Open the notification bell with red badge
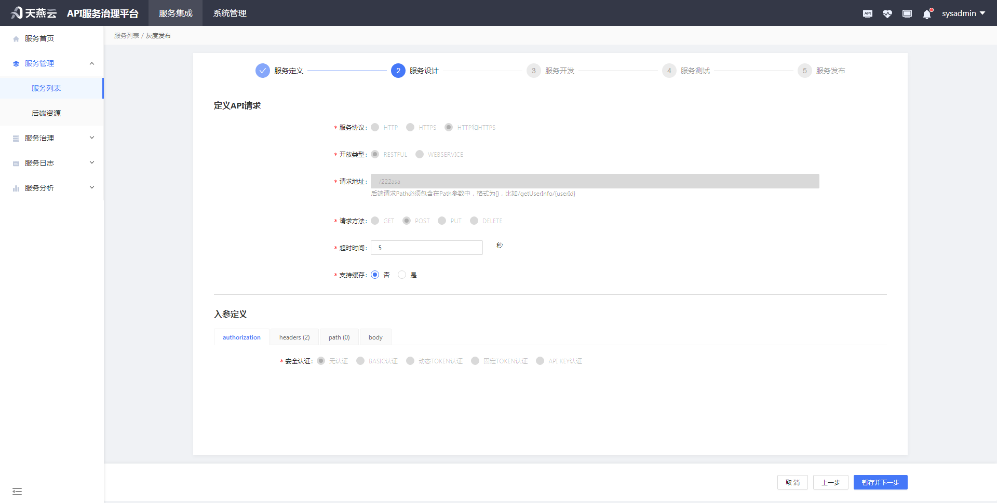The height and width of the screenshot is (503, 997). 926,14
